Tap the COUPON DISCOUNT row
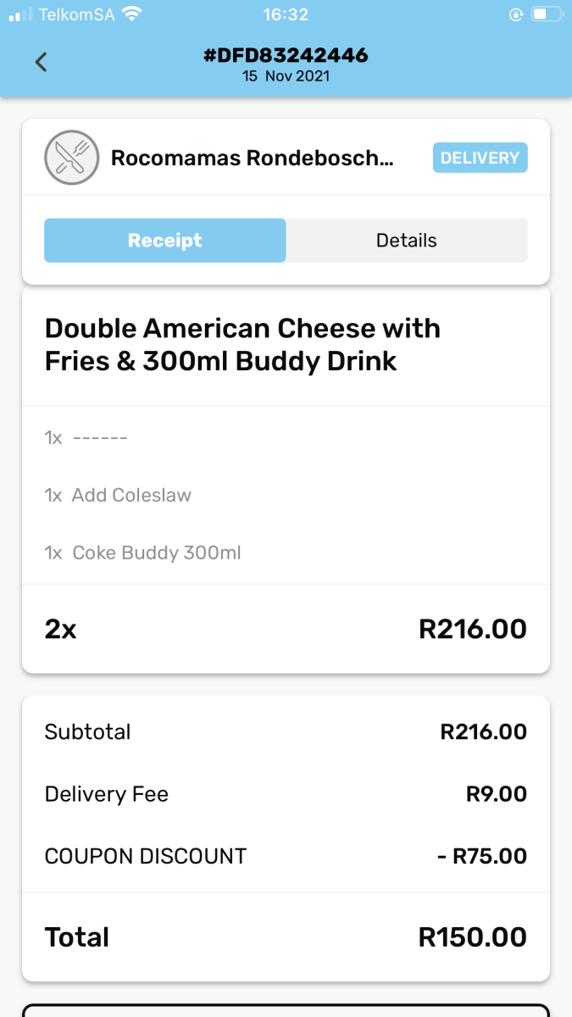Viewport: 572px width, 1017px height. pos(286,856)
